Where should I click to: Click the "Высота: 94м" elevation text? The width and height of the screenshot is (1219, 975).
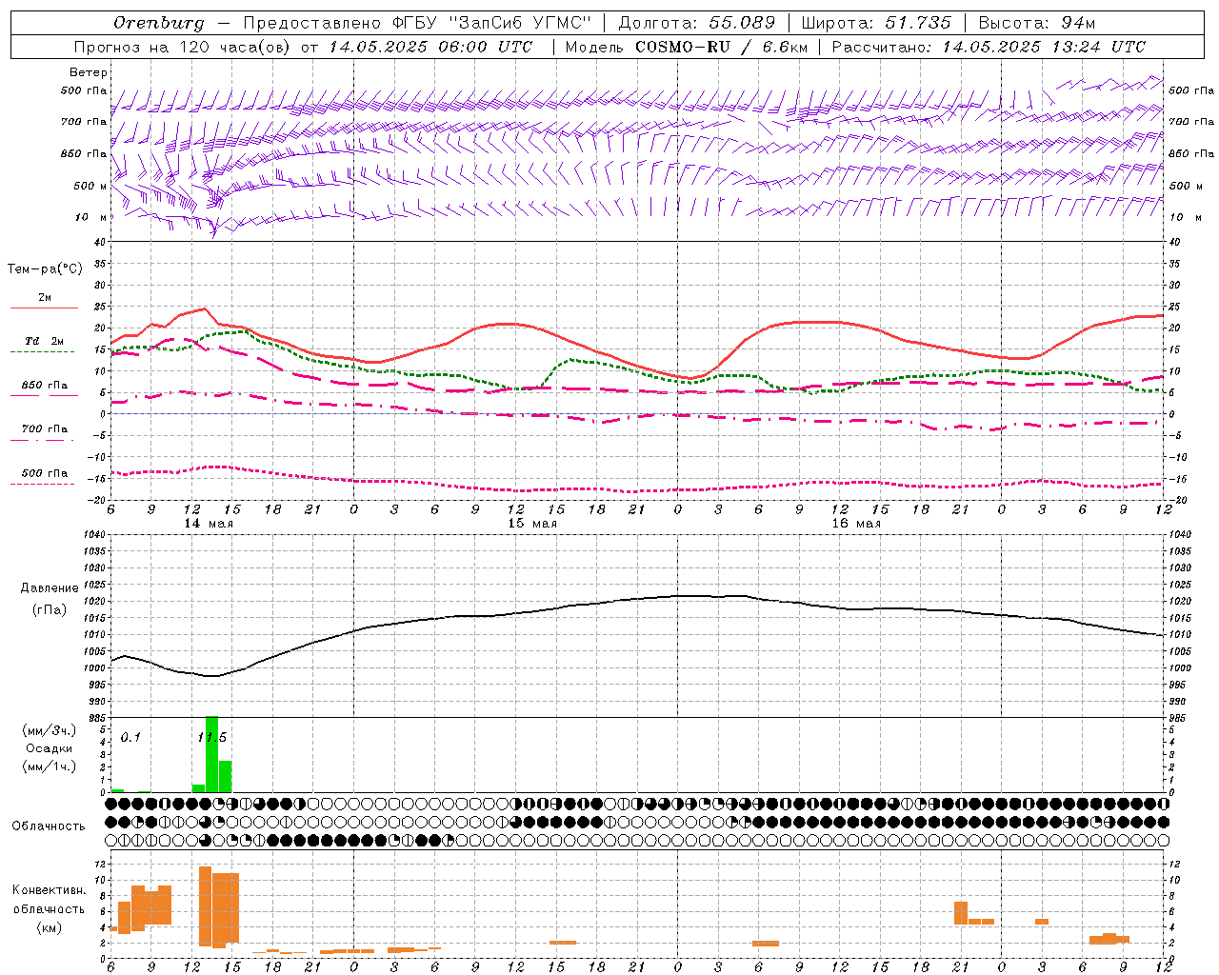point(1037,23)
